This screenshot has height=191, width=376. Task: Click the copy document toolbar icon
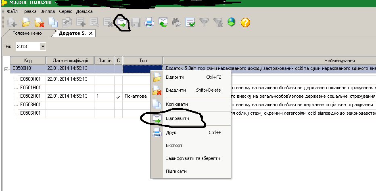[53, 23]
